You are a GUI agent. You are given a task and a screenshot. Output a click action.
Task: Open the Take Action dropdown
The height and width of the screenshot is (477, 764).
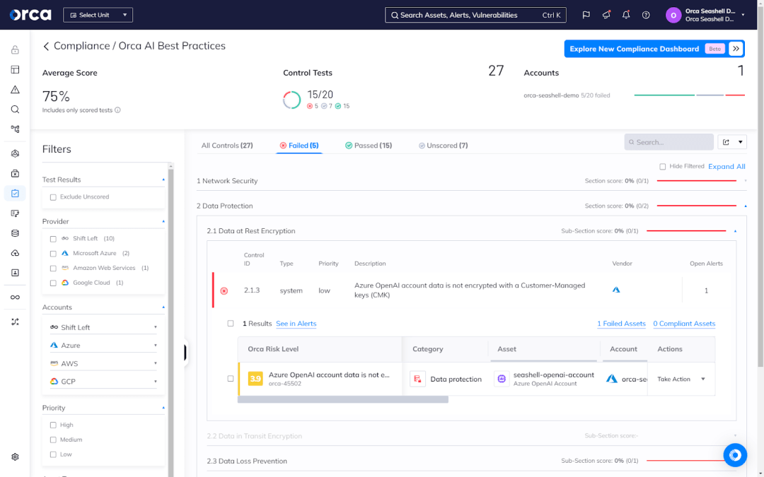point(681,379)
